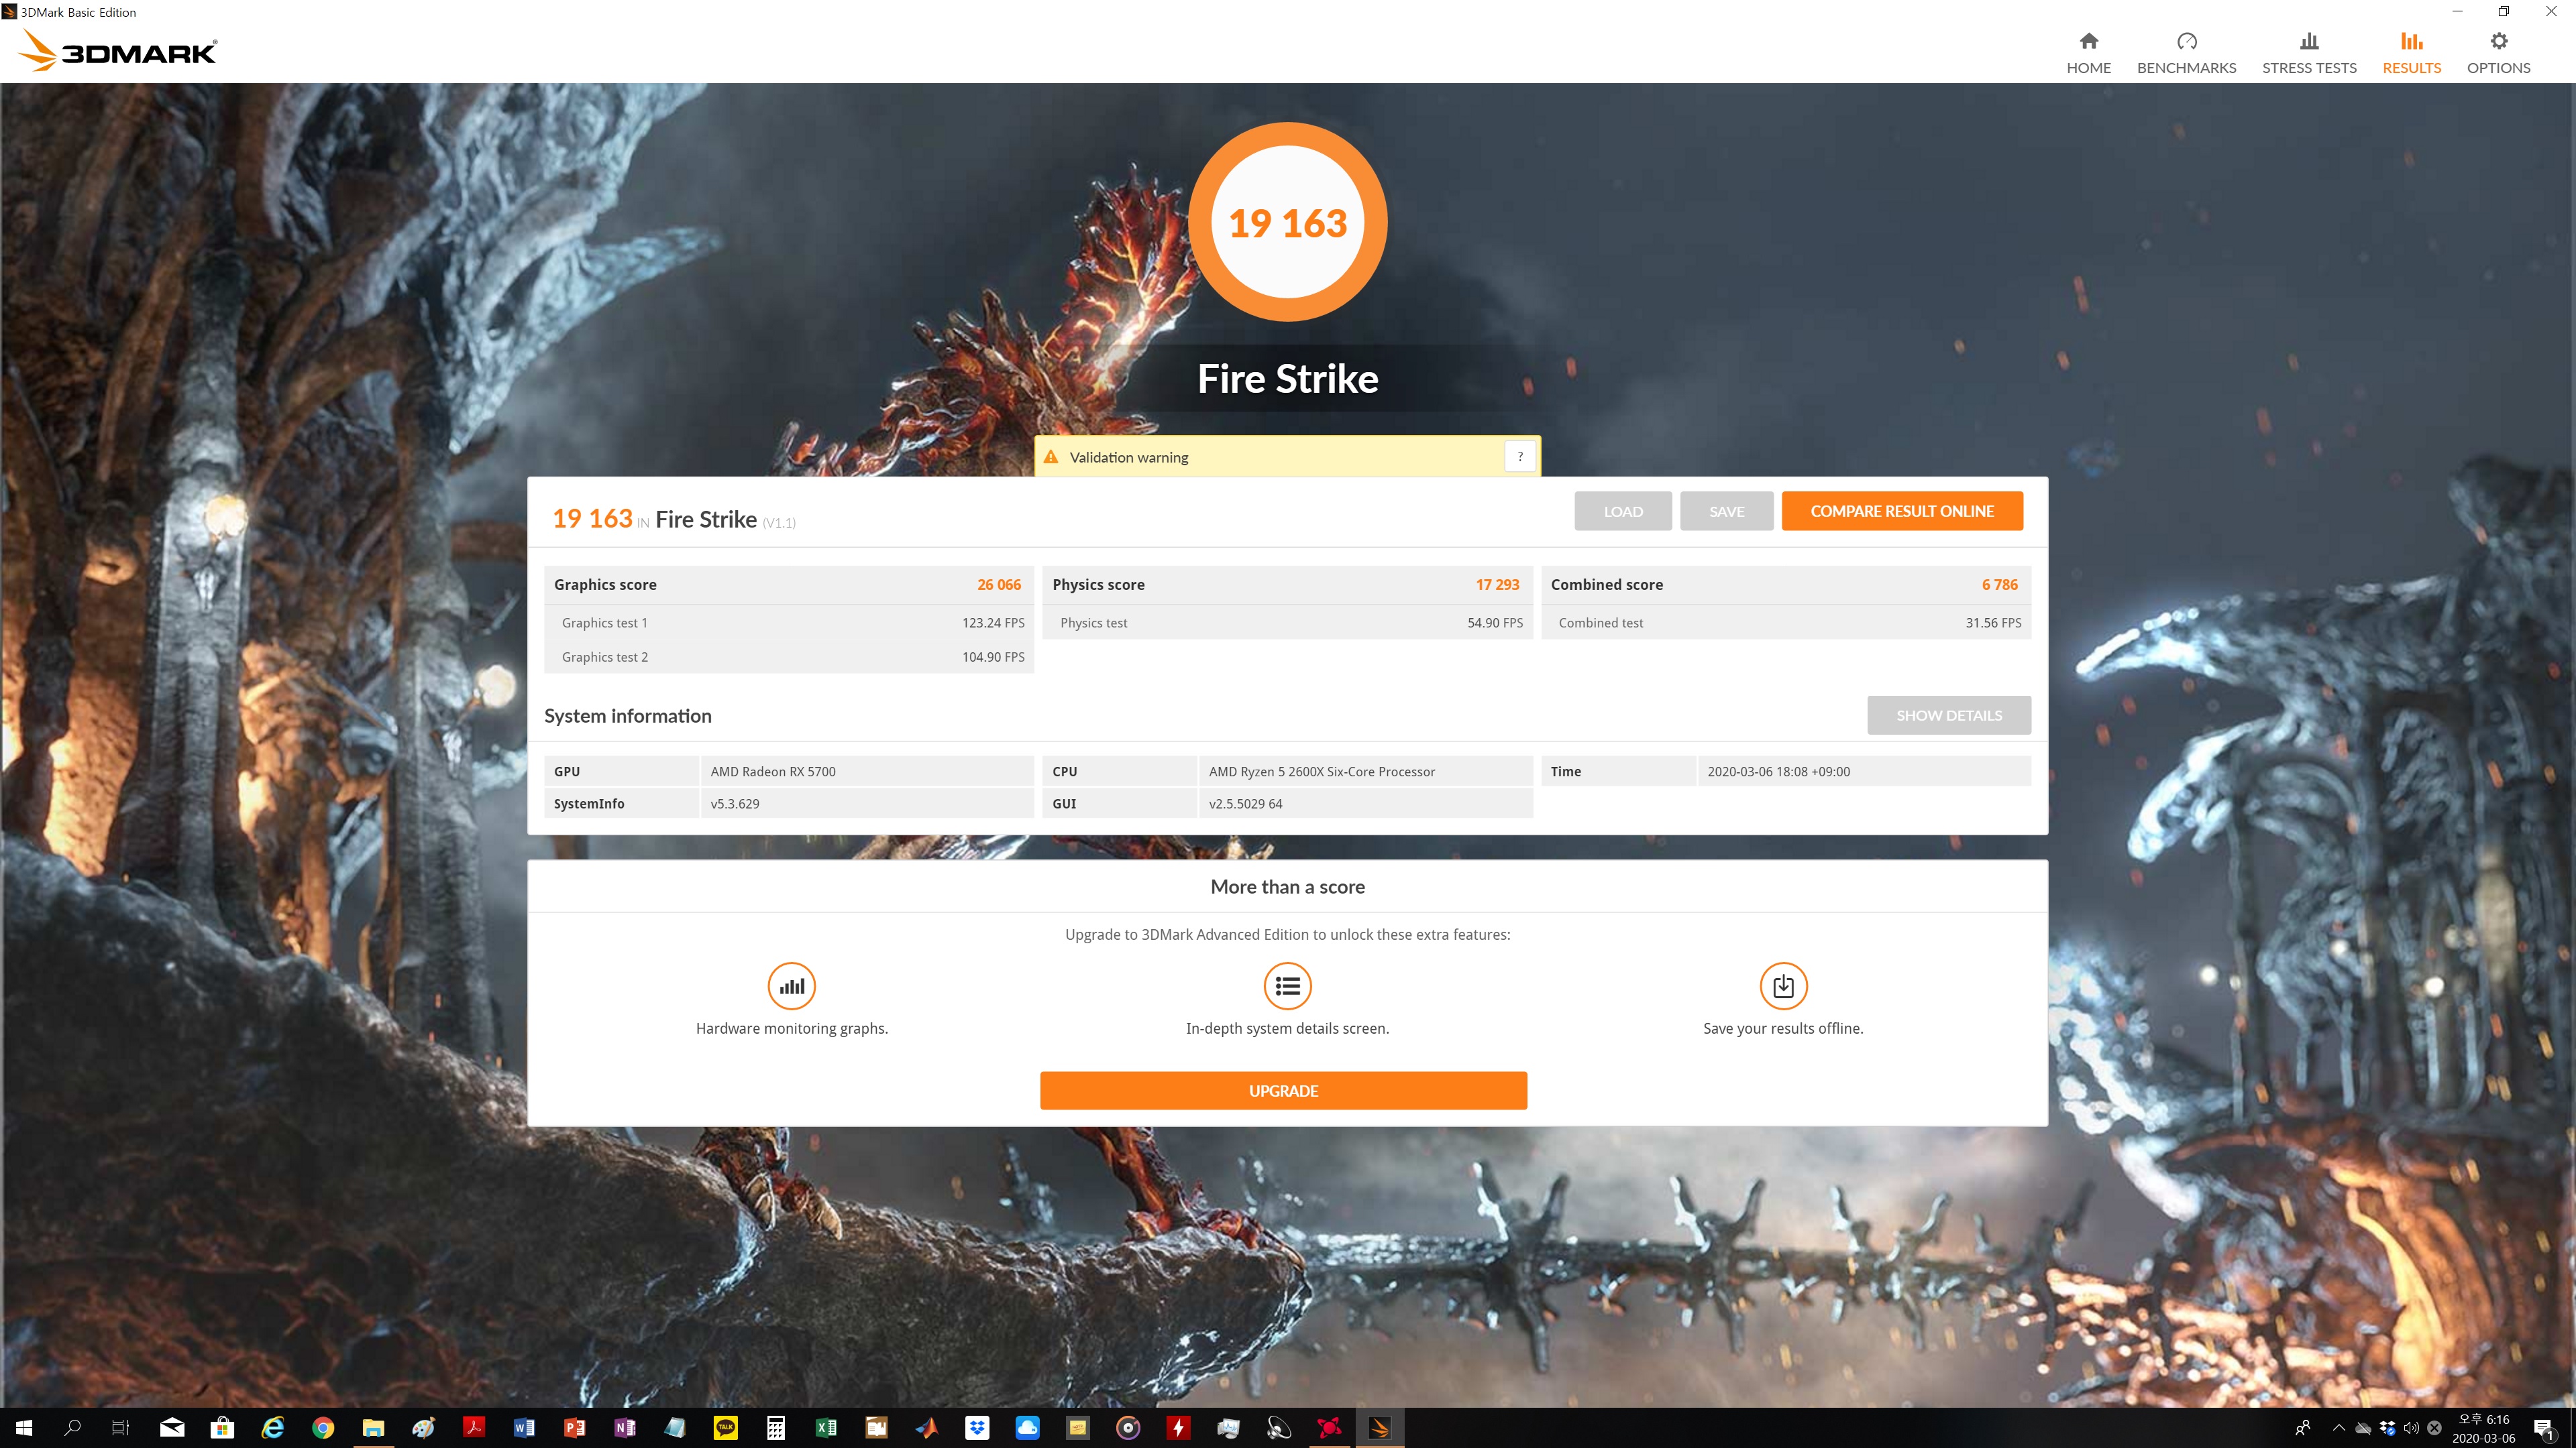
Task: Open KakaoTalk from the taskbar
Action: [x=726, y=1427]
